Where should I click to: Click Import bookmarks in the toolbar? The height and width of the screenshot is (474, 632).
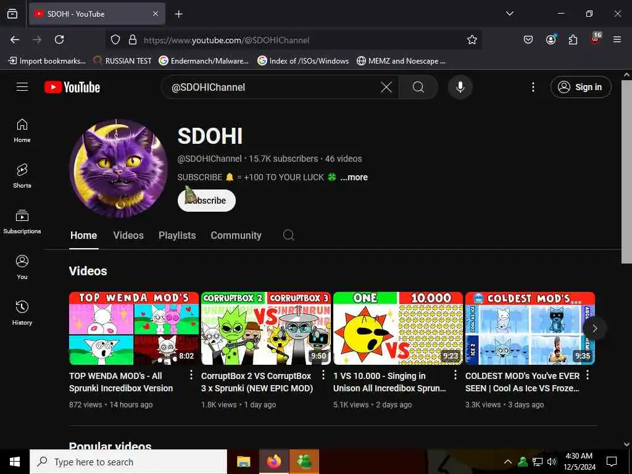[x=47, y=61]
